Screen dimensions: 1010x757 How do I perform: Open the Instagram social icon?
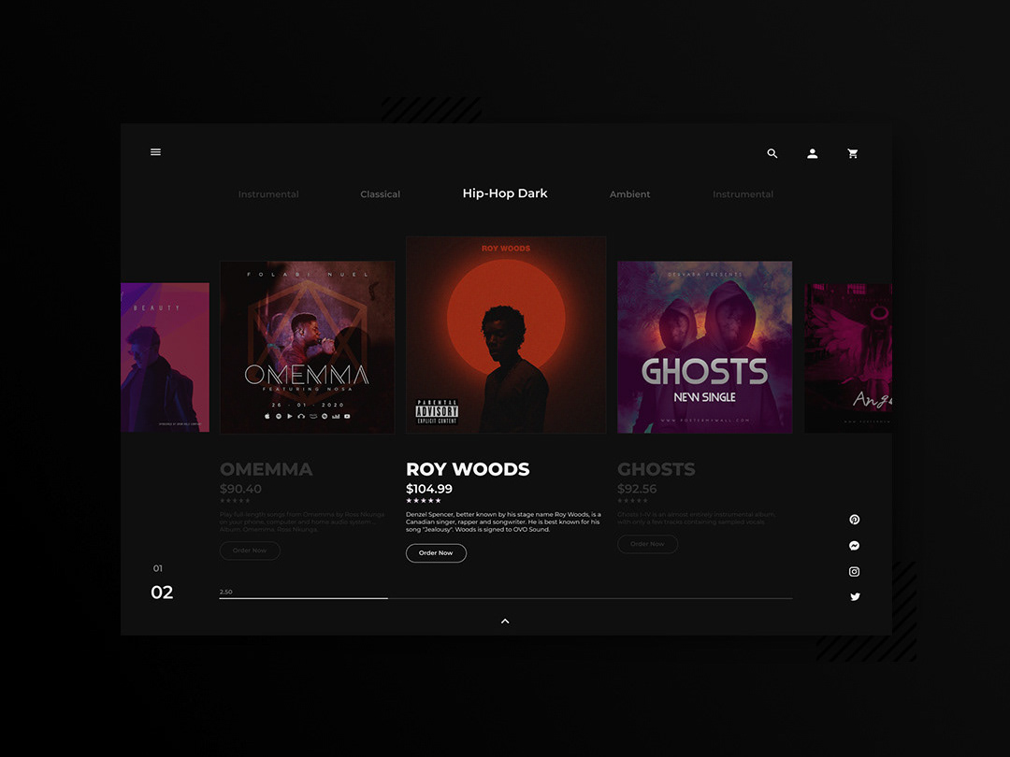coord(854,572)
